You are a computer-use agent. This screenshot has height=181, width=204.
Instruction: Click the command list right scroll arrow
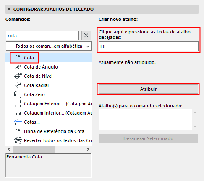[x=88, y=150]
